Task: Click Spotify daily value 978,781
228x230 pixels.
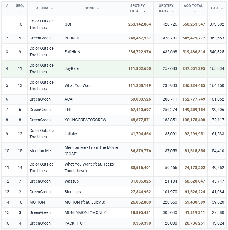Action: pos(170,38)
